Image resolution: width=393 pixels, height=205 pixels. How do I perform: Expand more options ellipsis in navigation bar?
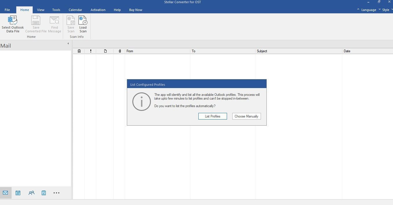coord(56,193)
